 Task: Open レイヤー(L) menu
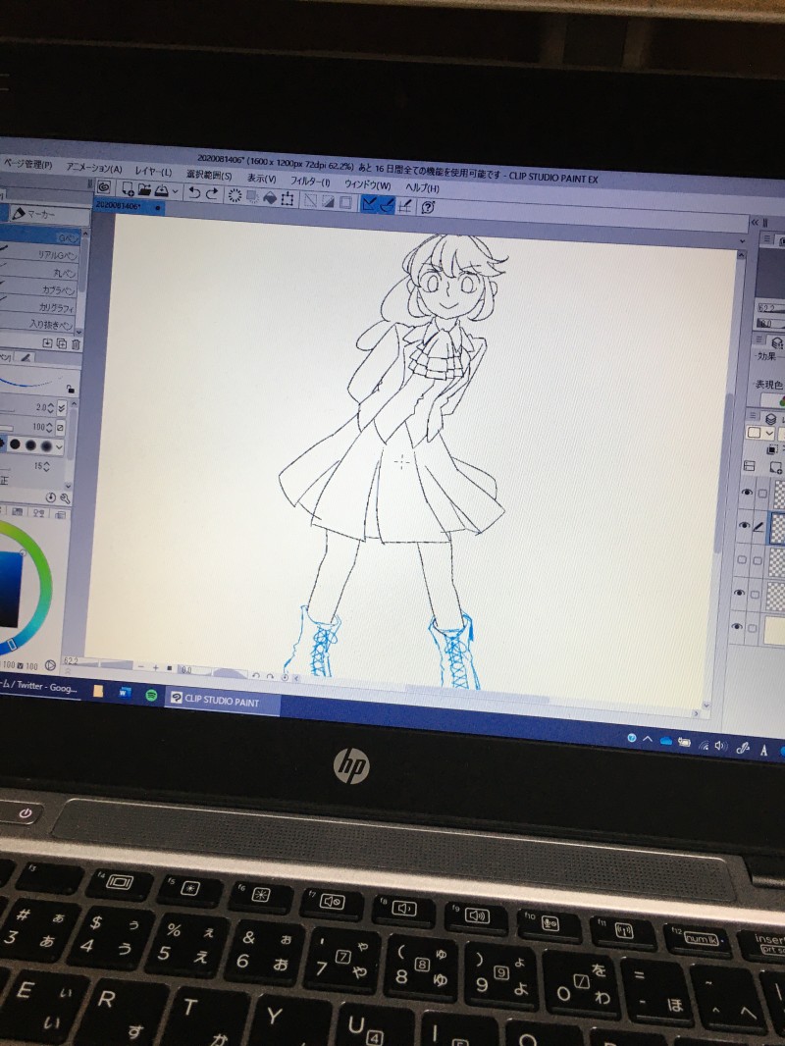tap(153, 172)
